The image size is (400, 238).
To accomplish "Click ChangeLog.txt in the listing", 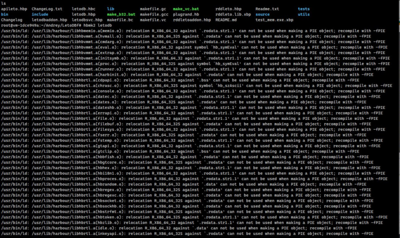I will pos(47,9).
